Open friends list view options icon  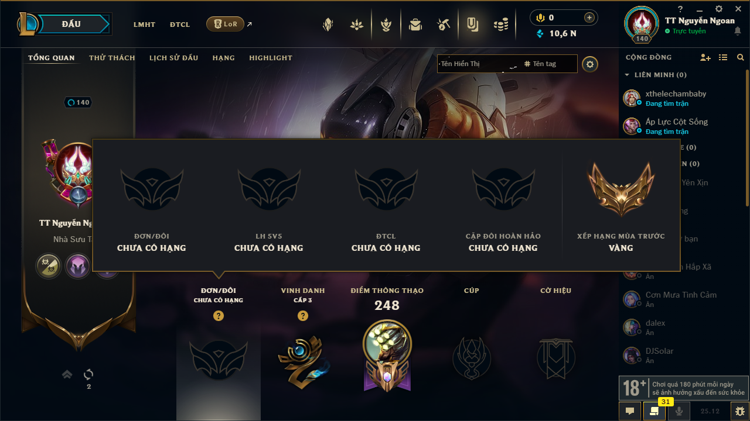coord(723,57)
